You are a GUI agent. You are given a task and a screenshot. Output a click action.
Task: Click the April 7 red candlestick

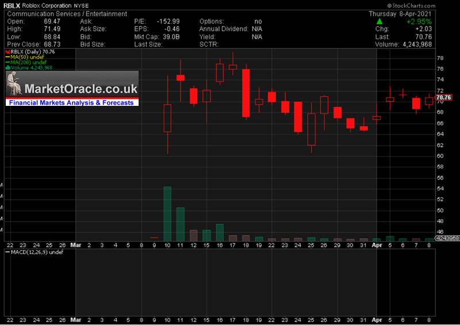[x=416, y=104]
